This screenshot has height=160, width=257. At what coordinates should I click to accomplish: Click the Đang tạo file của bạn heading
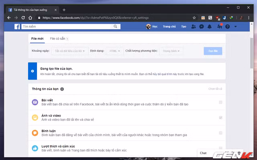click(56, 69)
